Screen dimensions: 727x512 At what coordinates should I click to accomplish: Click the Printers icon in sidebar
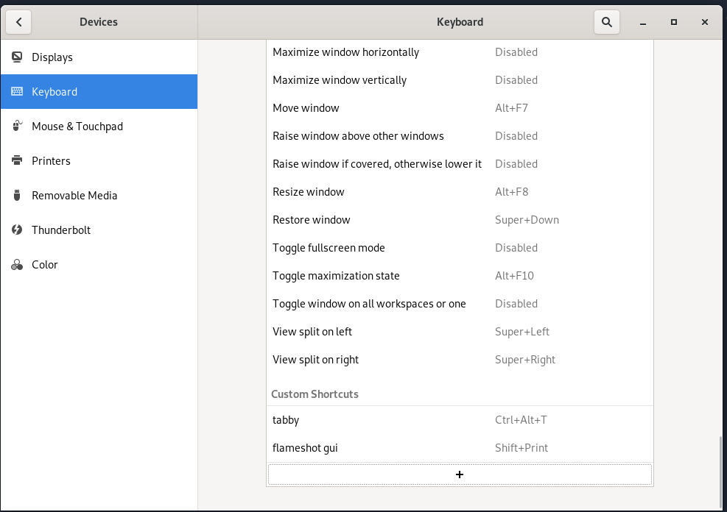click(x=17, y=161)
